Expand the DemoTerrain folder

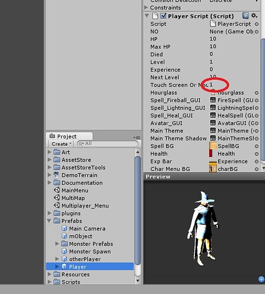click(49, 175)
